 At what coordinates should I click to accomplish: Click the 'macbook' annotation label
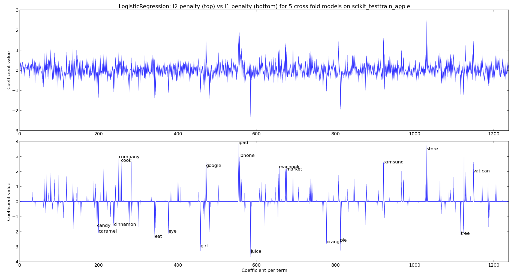click(x=289, y=167)
